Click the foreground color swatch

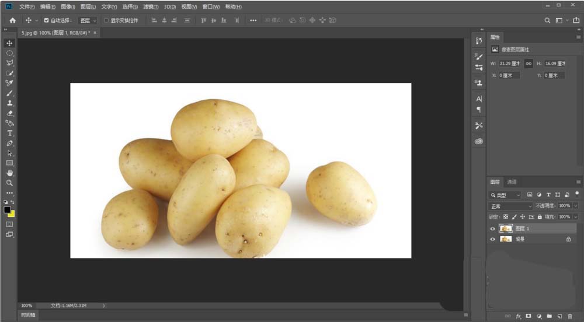tap(8, 209)
